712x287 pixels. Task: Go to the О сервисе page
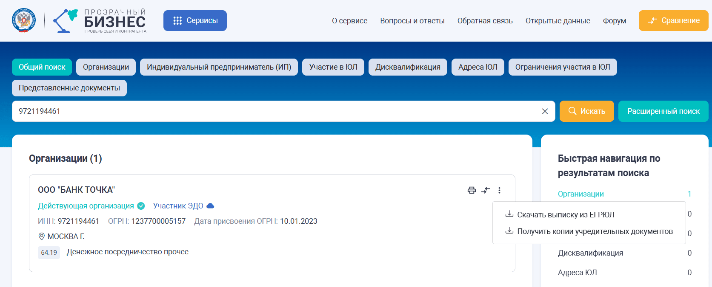[349, 21]
